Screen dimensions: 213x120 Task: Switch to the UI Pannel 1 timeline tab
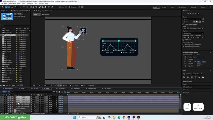point(77,89)
